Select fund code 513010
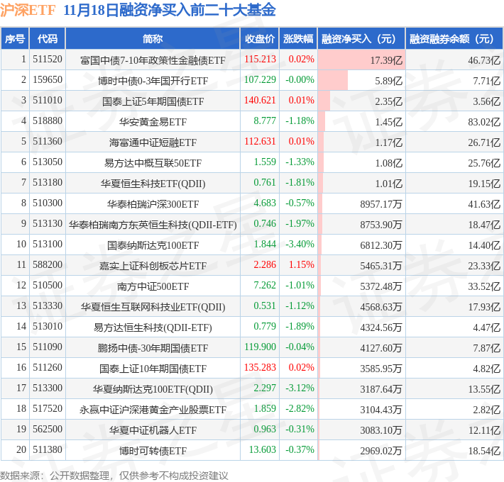Screen dimensions: 504x482 click(x=48, y=326)
